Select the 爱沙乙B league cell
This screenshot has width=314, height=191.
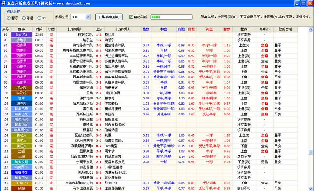(x=21, y=35)
